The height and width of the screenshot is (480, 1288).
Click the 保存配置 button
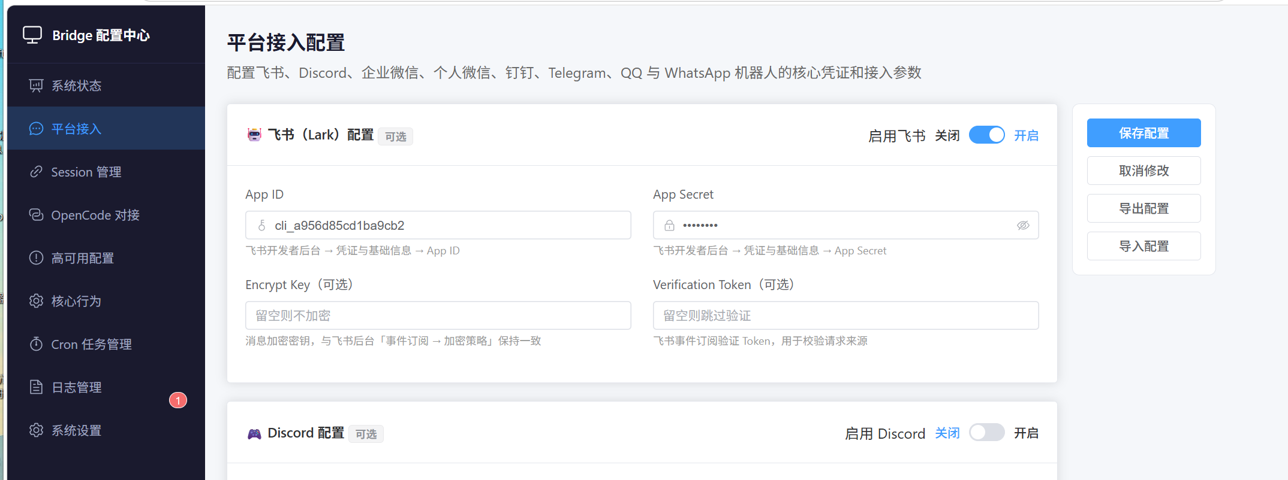[x=1143, y=133]
